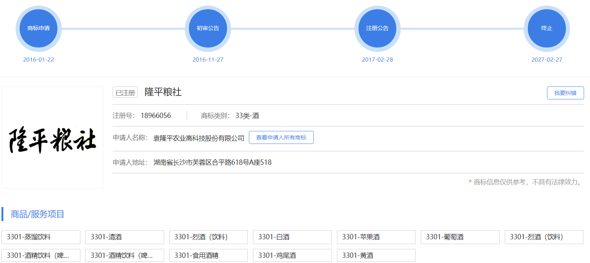This screenshot has height=263, width=590.
Task: Click the 商标申请 timeline circle
Action: (39, 29)
